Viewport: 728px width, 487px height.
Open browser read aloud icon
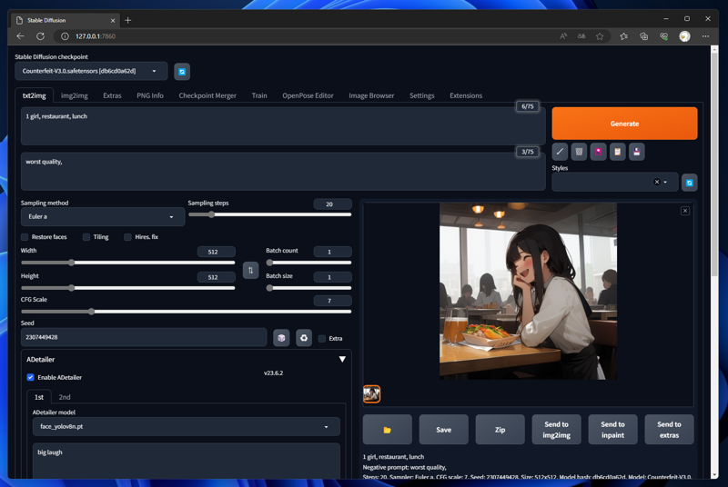click(x=563, y=36)
